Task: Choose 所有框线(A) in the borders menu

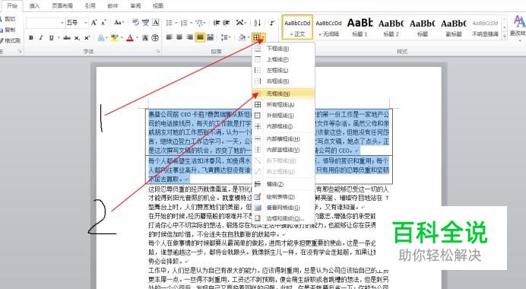Action: [284, 105]
